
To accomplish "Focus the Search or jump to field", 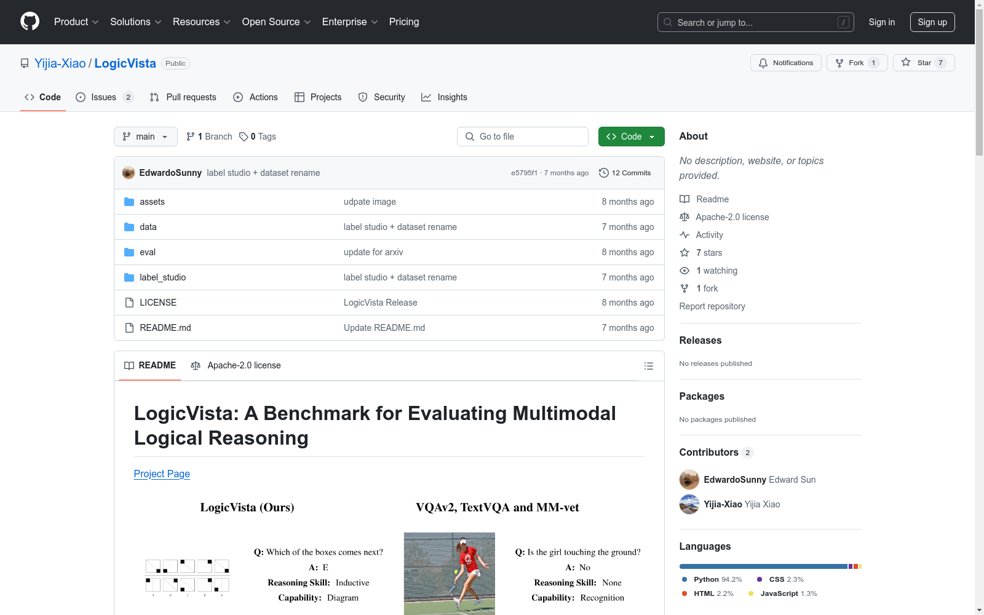I will coord(756,22).
